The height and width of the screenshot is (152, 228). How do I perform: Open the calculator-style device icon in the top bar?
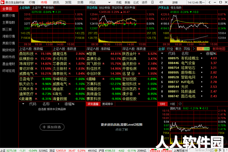point(152,2)
